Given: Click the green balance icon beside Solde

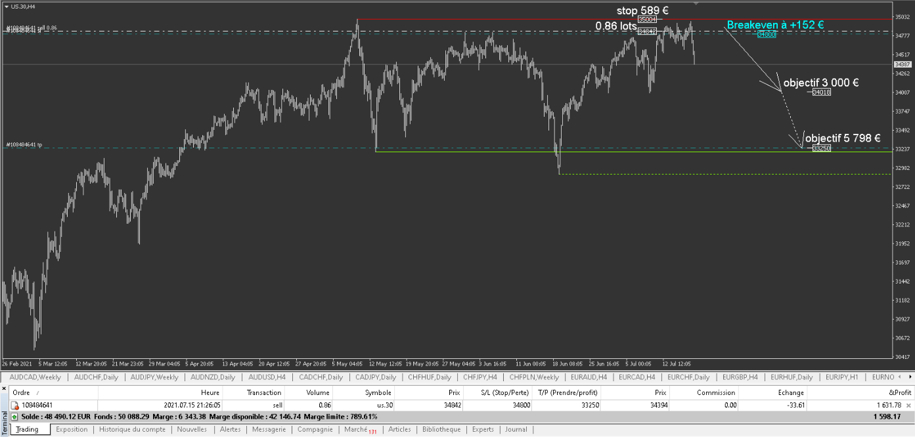Looking at the screenshot, I should (15, 417).
